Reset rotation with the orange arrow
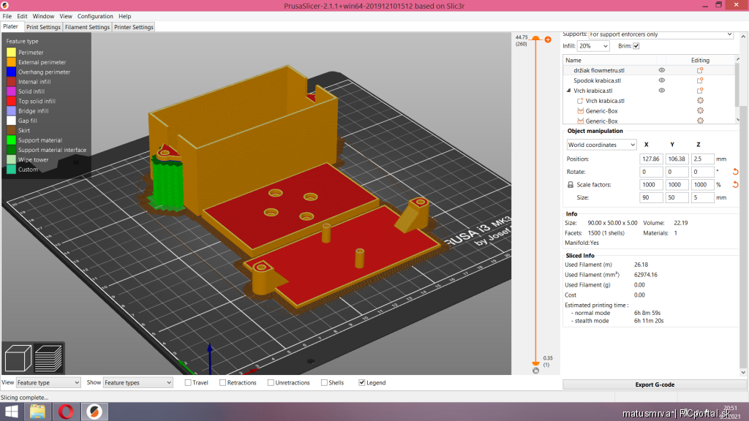 coord(736,171)
